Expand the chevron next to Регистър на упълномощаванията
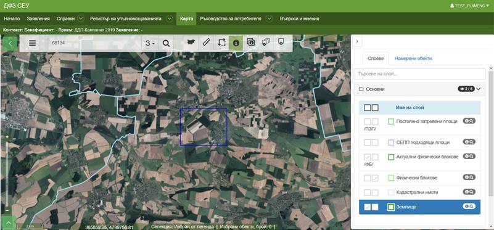 click(170, 18)
